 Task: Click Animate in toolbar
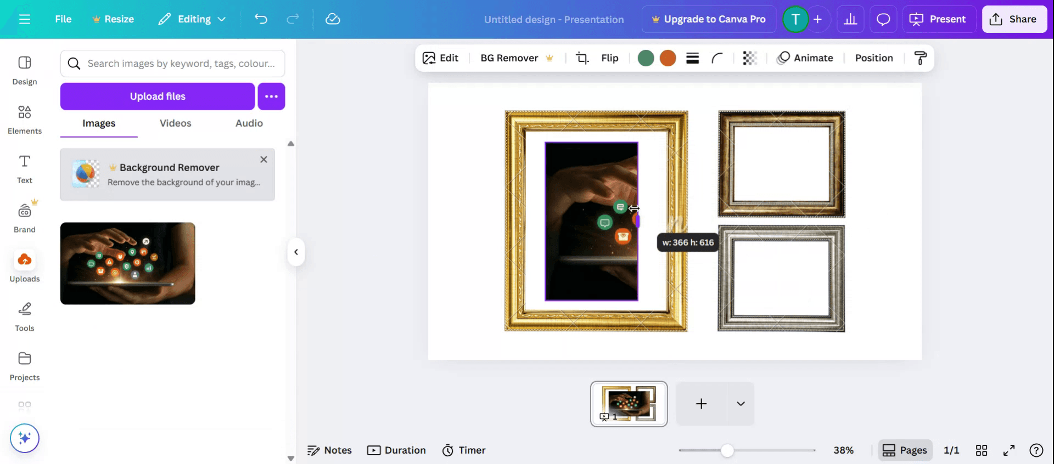(805, 58)
